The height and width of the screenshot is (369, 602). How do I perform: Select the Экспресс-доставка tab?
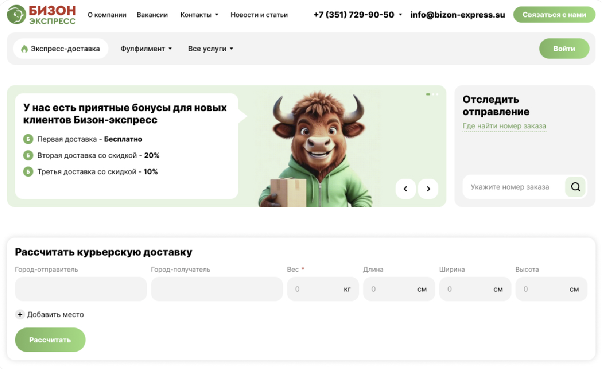point(61,49)
